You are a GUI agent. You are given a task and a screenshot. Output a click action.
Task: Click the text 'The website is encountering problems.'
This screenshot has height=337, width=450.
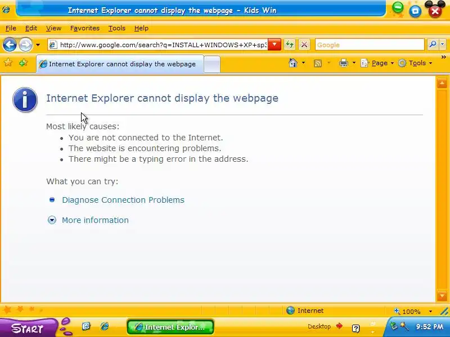click(145, 148)
